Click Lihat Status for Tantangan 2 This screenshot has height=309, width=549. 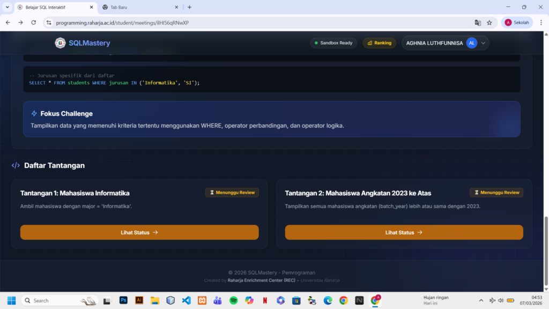[x=404, y=232]
